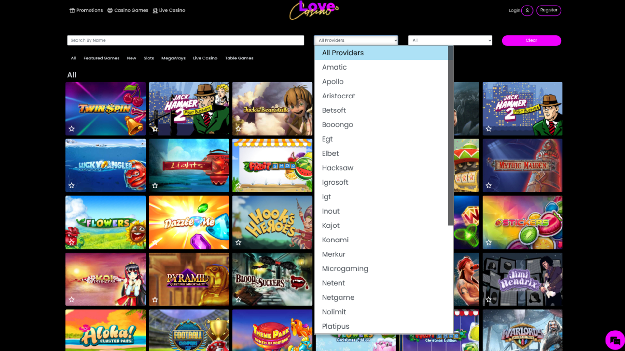Select Netent from the providers dropdown
The height and width of the screenshot is (351, 625).
(x=333, y=283)
